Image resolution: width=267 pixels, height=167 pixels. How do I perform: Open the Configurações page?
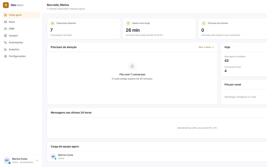[x=21, y=56]
